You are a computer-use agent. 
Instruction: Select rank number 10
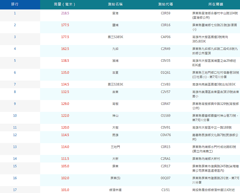[15, 116]
